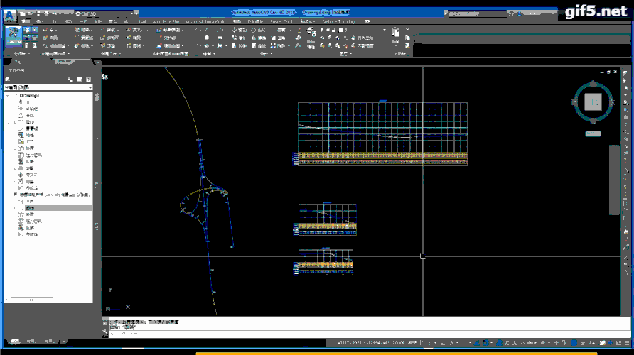Open Layer Properties manager icon

tap(311, 33)
